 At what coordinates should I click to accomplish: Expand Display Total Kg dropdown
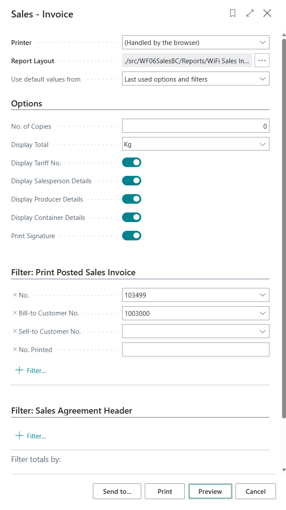[x=196, y=144]
